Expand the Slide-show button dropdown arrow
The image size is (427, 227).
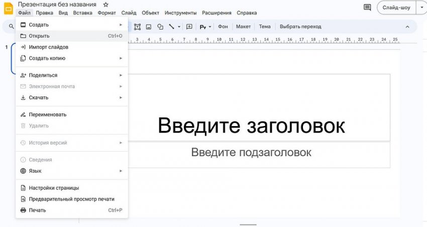coord(421,8)
